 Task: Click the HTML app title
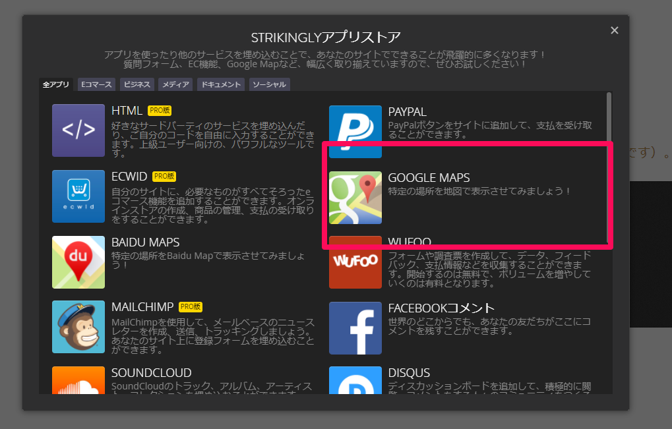127,111
